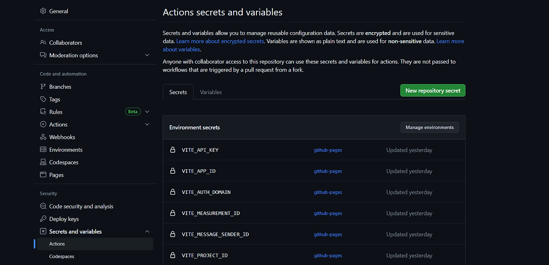
Task: Expand the Actions section chevron
Action: pos(147,124)
